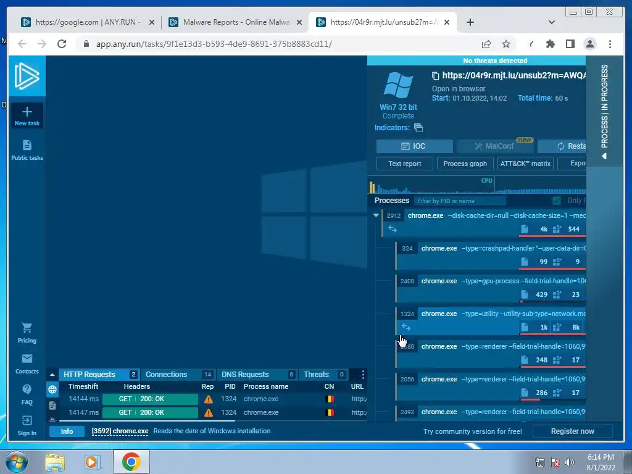Screen dimensions: 632x474
Task: Close the Malware Reports browser tab
Action: point(299,22)
